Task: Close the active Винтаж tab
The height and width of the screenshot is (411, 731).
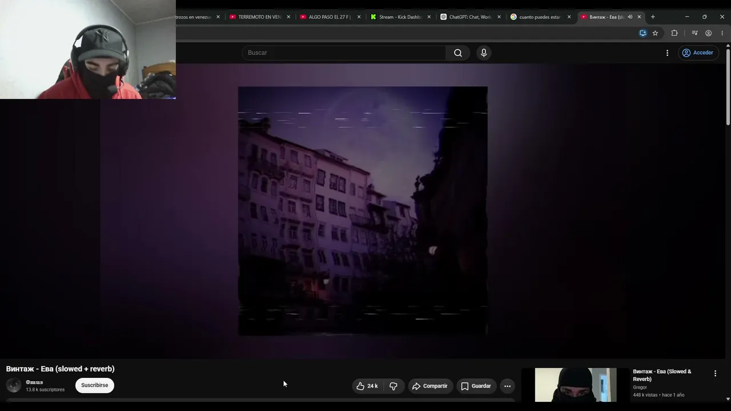Action: [x=639, y=17]
